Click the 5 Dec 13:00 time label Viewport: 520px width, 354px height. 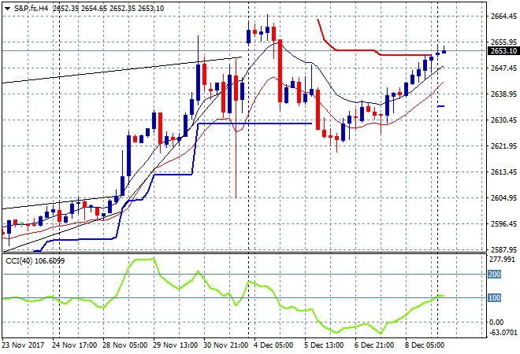(x=324, y=345)
